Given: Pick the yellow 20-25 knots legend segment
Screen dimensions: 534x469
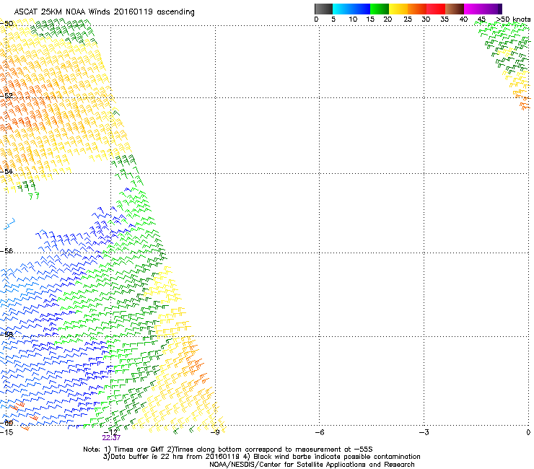Looking at the screenshot, I should click(398, 9).
